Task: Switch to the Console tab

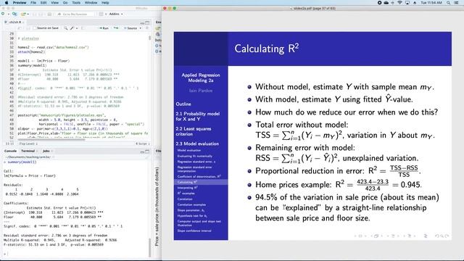Action: (10, 152)
